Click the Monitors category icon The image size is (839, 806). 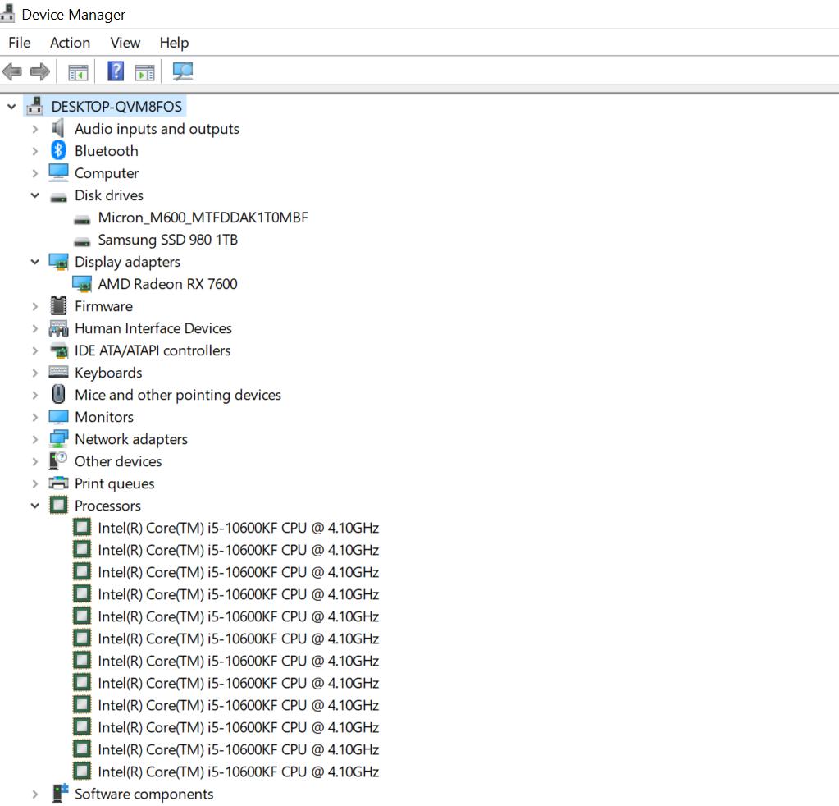click(x=58, y=417)
